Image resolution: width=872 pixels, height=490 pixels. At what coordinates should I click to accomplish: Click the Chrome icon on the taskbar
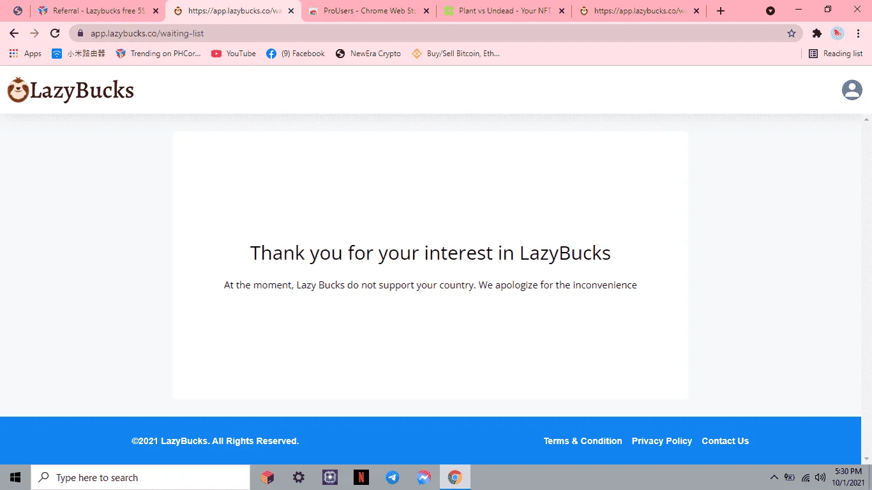[x=455, y=477]
